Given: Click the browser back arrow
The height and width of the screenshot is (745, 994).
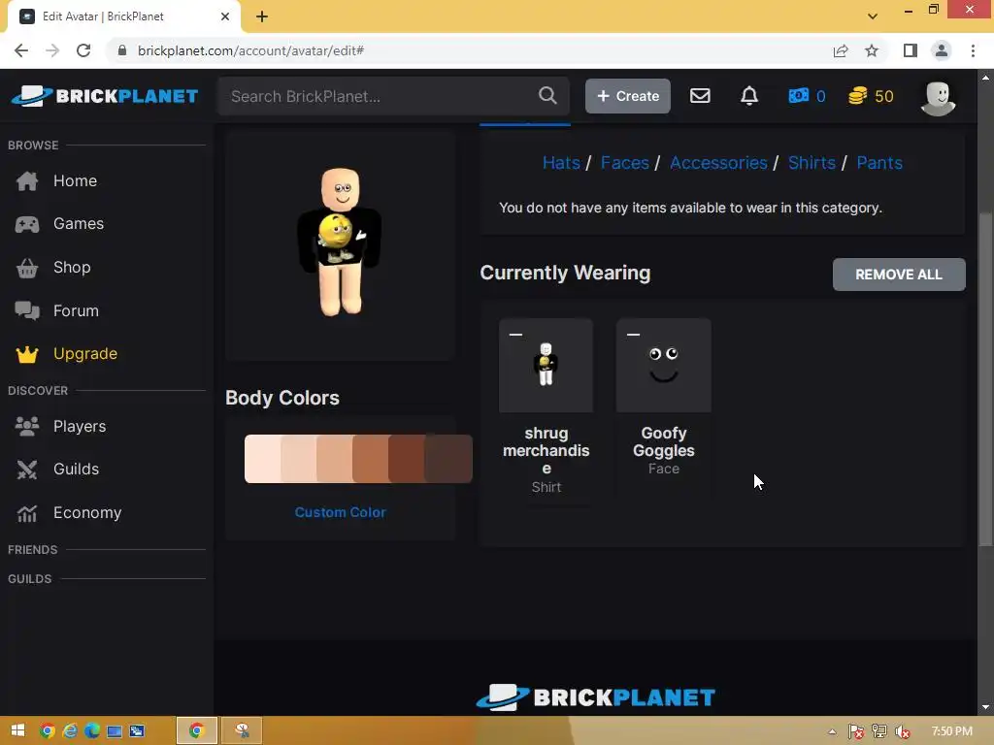Looking at the screenshot, I should click(x=21, y=50).
